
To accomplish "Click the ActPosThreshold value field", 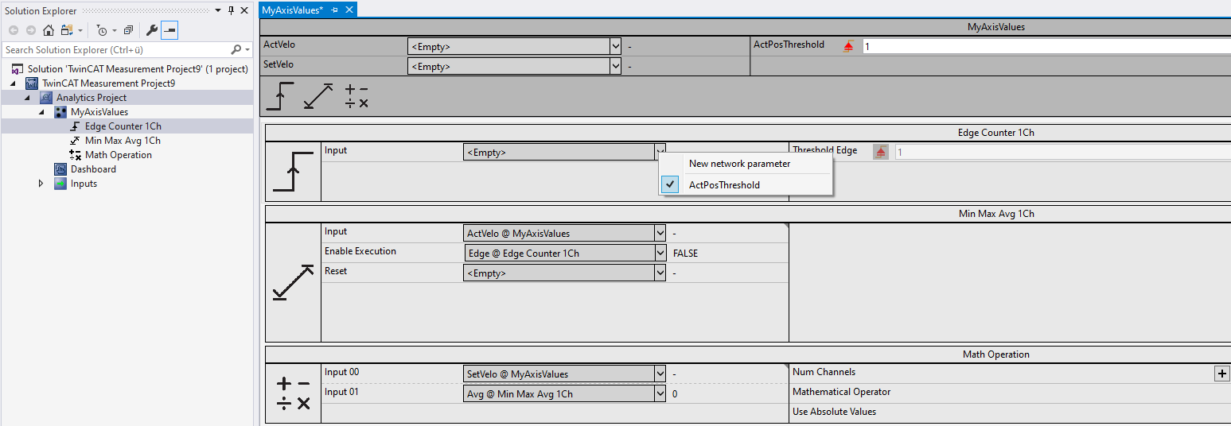I will [1046, 46].
